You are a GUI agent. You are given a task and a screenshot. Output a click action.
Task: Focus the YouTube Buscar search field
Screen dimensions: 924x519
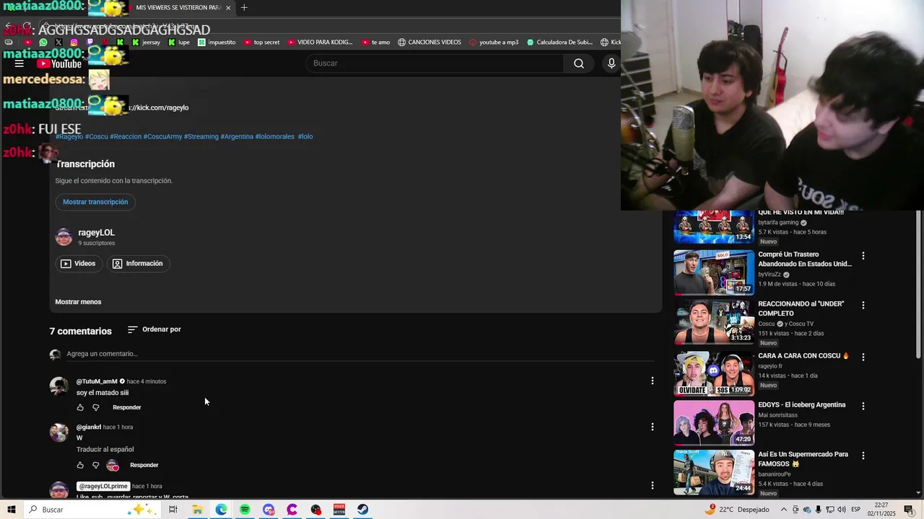pyautogui.click(x=435, y=63)
